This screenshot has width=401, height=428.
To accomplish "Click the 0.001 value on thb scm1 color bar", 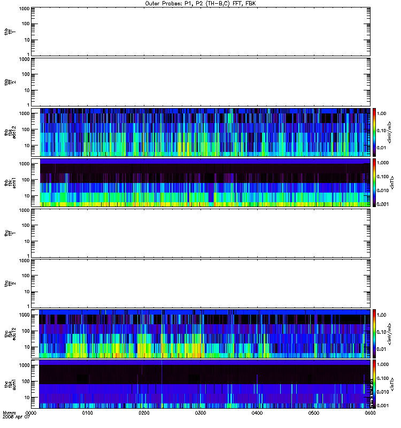I will (383, 204).
